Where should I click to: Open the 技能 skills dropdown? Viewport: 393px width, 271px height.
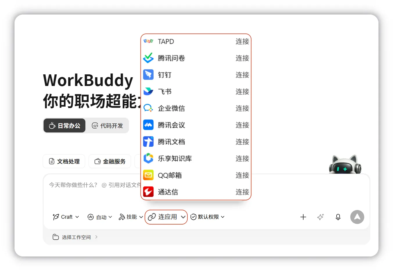click(131, 217)
